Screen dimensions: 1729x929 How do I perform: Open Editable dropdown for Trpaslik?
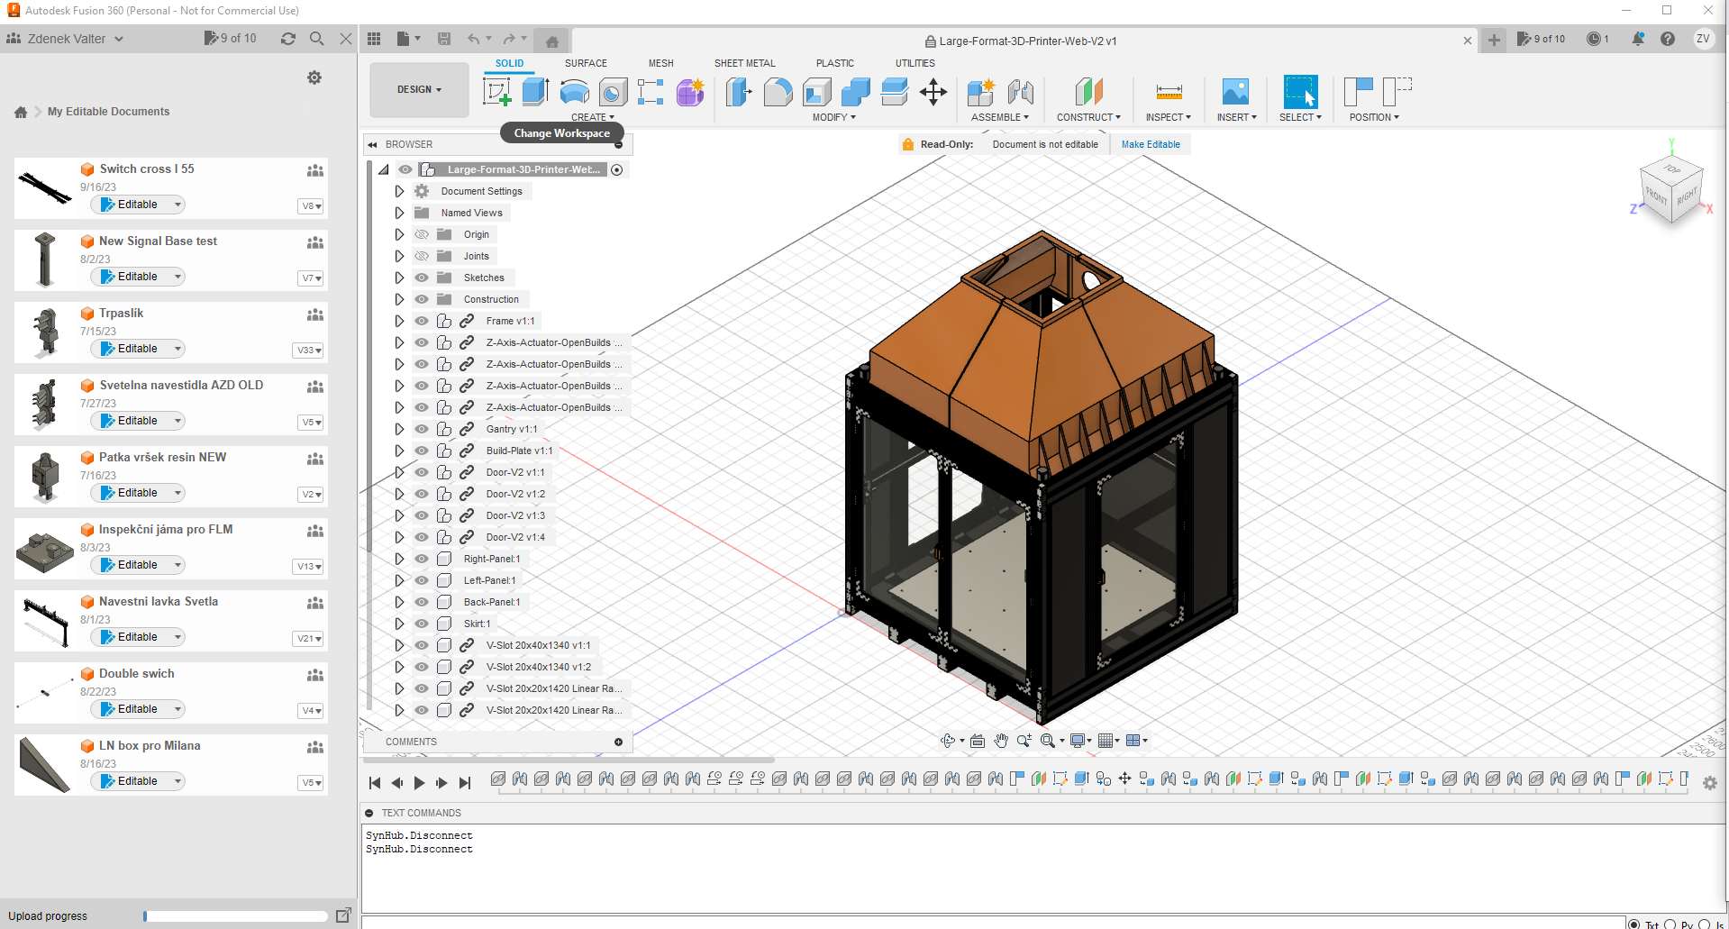(x=177, y=349)
